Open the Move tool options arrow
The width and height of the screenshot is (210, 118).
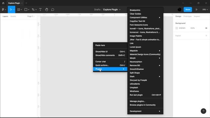point(14,10)
